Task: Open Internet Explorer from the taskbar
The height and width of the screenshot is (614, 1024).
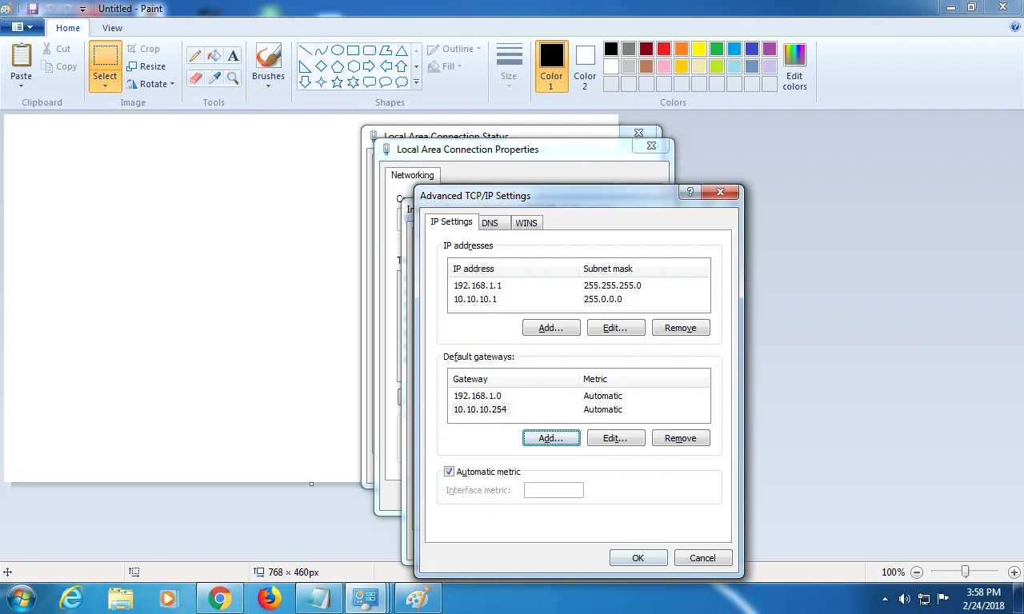Action: coord(72,598)
